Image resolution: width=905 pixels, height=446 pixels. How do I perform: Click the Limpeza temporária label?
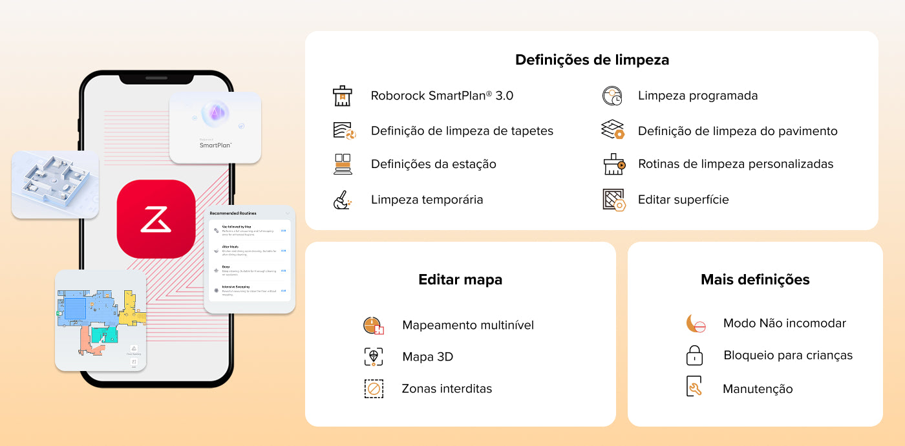coord(427,200)
